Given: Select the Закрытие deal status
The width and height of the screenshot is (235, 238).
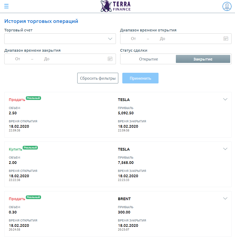Looking at the screenshot, I should point(203,59).
